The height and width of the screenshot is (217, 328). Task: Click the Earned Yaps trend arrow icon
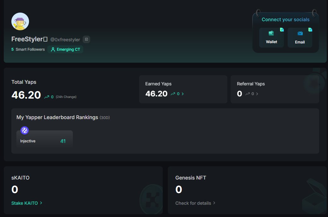(173, 94)
